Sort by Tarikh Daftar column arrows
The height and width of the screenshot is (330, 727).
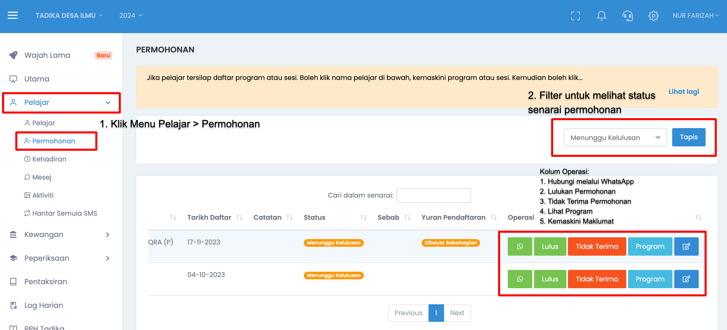(239, 217)
